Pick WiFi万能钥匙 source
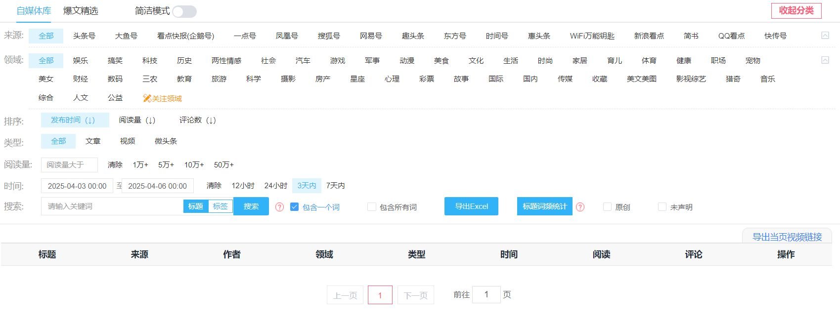Image resolution: width=840 pixels, height=326 pixels. pos(592,36)
